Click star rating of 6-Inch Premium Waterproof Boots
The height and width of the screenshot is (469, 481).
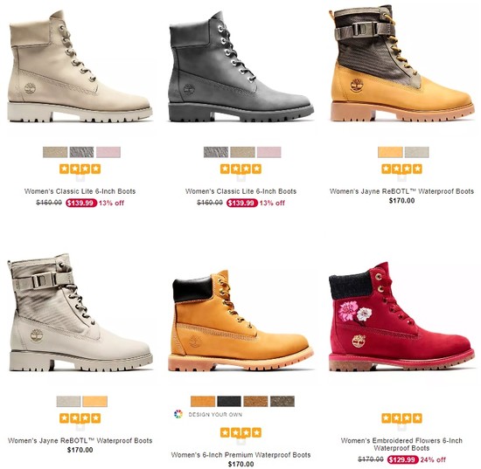point(240,432)
